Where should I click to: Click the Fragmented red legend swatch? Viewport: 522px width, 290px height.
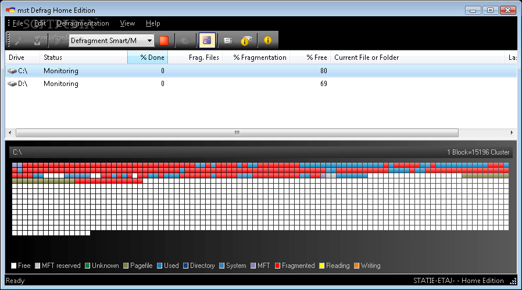click(x=277, y=266)
